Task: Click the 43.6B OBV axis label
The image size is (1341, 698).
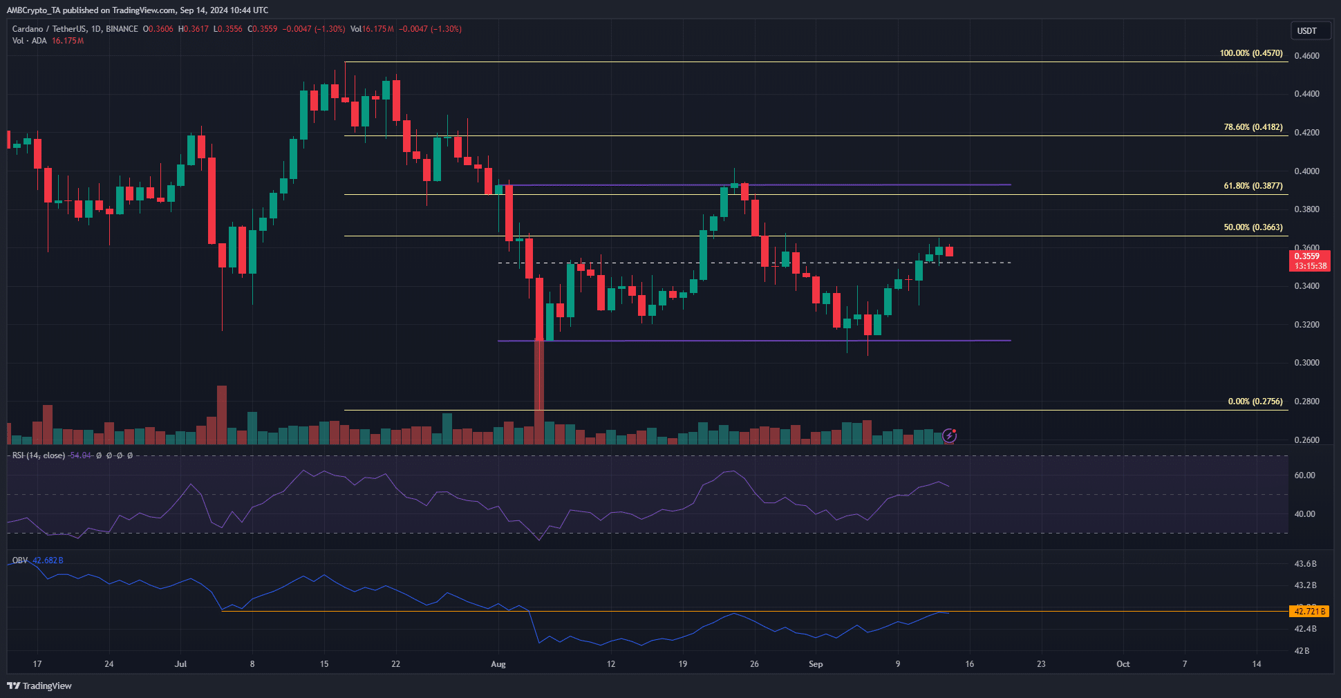Action: [1305, 564]
